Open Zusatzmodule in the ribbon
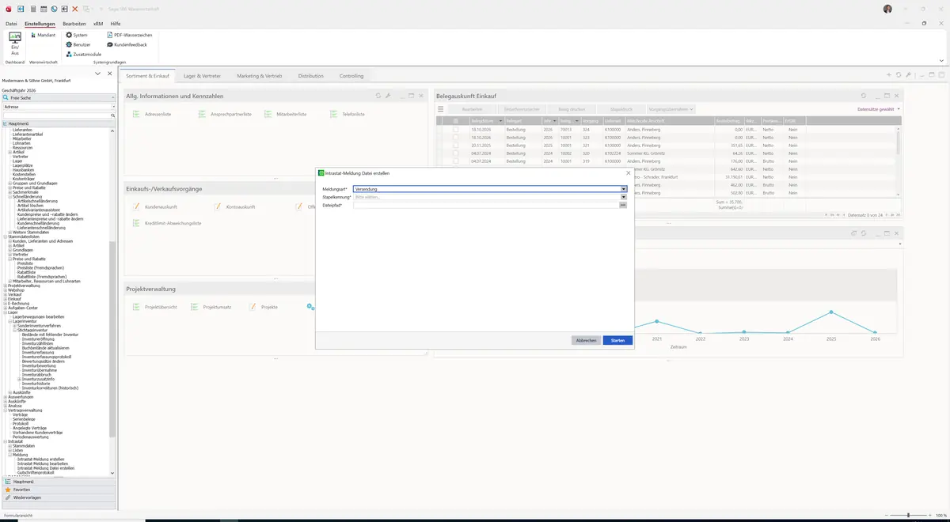 [84, 54]
